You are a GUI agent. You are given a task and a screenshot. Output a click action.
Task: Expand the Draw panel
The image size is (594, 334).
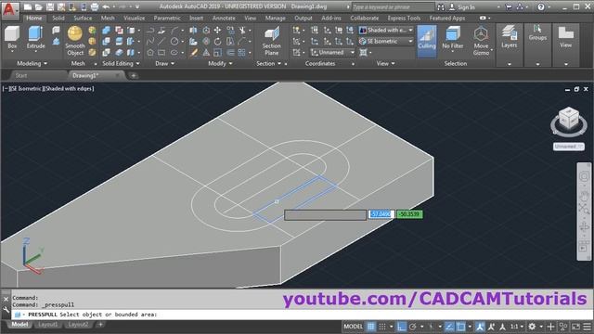[x=165, y=64]
